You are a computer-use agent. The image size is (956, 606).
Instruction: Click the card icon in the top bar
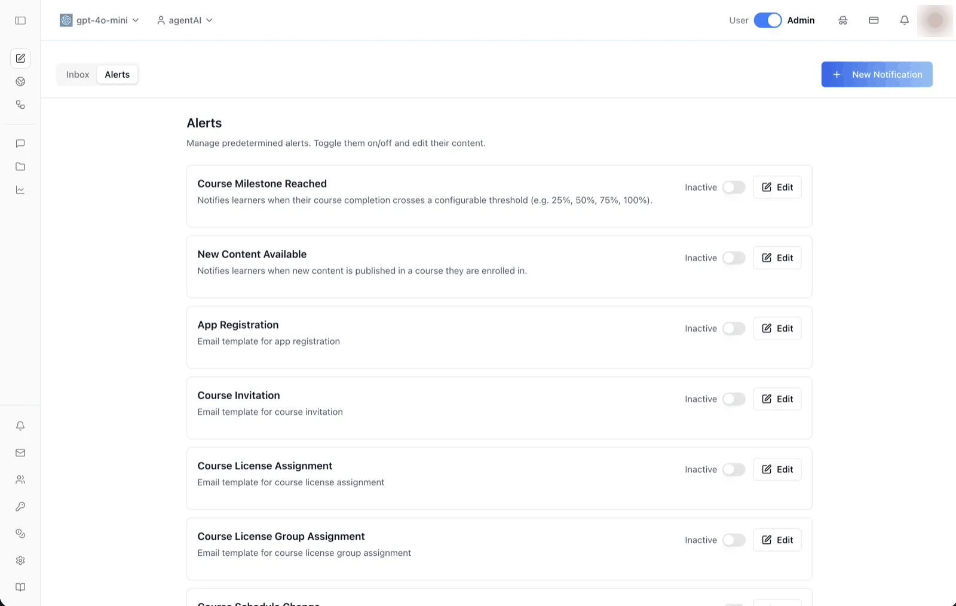coord(874,20)
